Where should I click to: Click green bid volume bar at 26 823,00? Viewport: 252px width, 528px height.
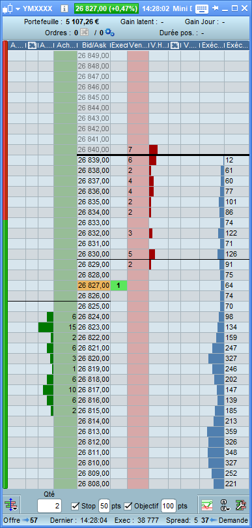46,327
